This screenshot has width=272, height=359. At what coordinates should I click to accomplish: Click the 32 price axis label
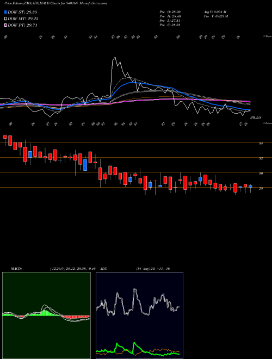point(261,158)
